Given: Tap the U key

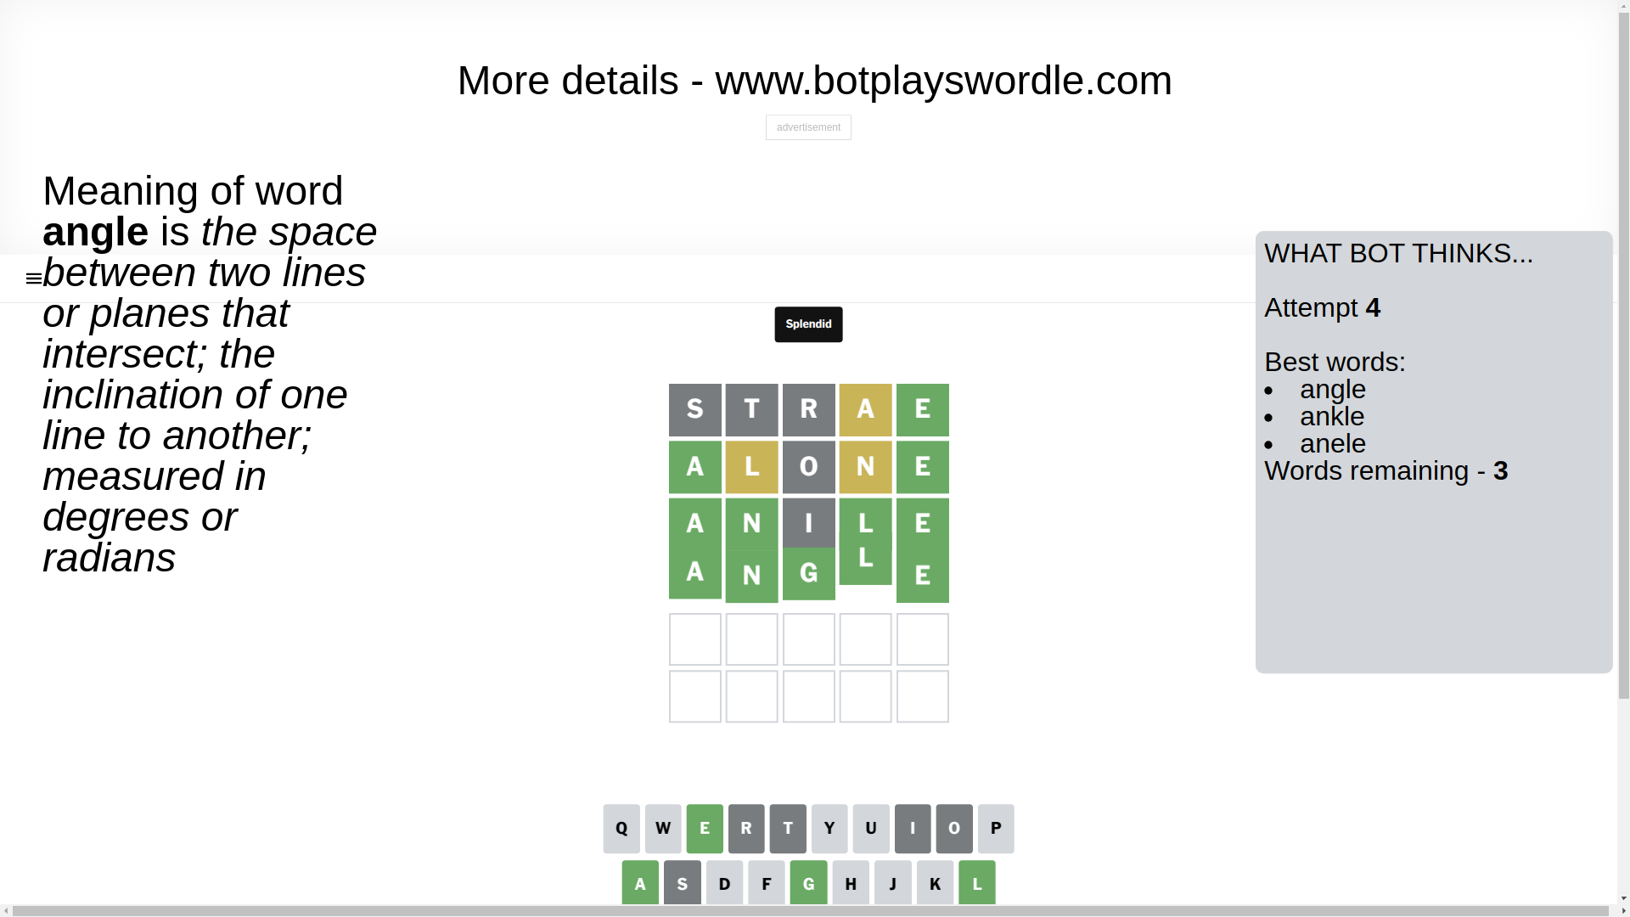Looking at the screenshot, I should tap(871, 829).
